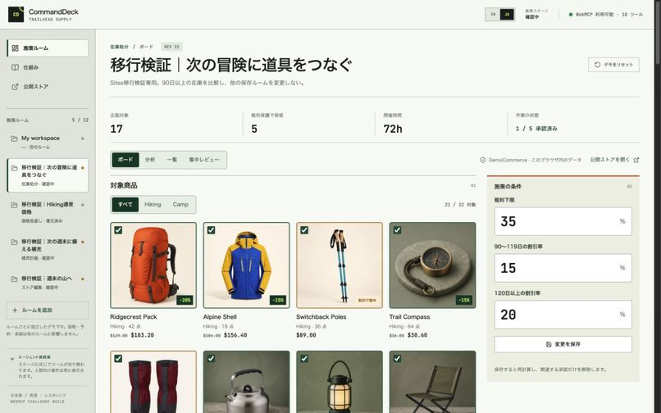This screenshot has width=661, height=413.
Task: Select room 移行検証｜週末の山へ
Action: (x=48, y=283)
